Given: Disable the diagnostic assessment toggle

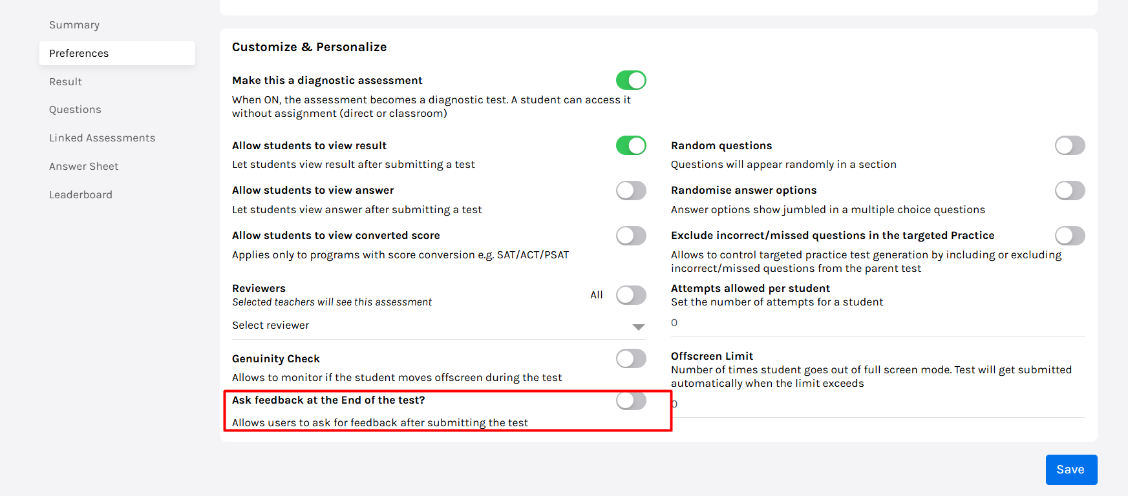Looking at the screenshot, I should pos(631,80).
